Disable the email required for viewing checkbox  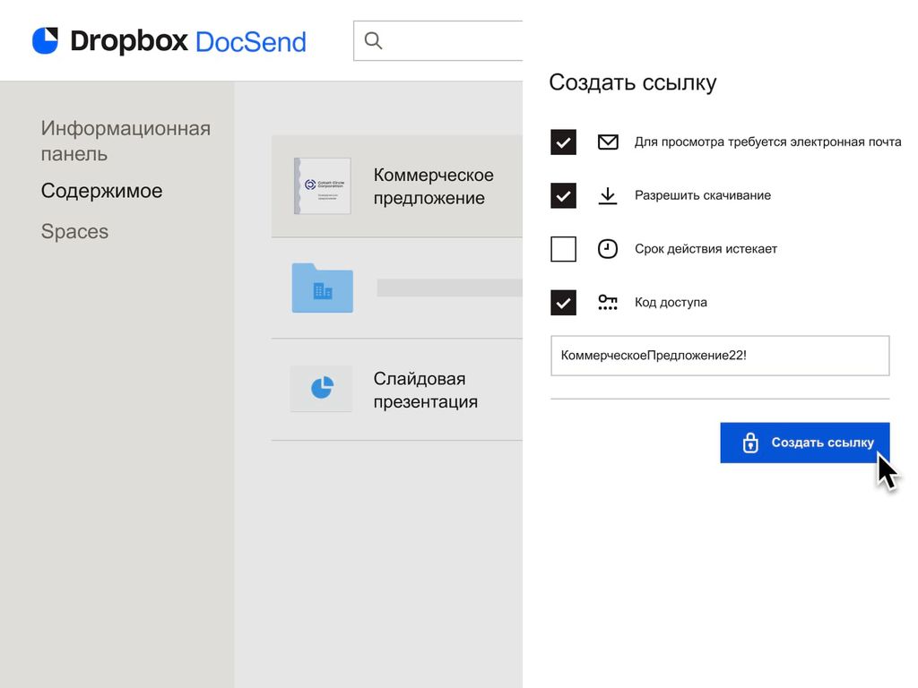pos(563,142)
